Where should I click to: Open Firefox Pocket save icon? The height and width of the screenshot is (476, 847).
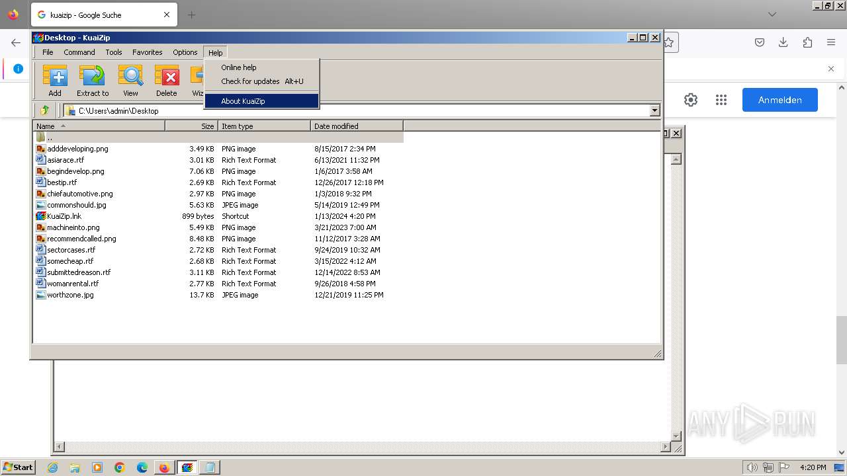(x=760, y=42)
